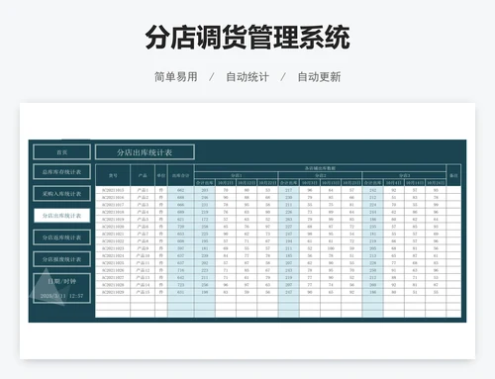
Task: Click the 分店调货管理系统 main heading
Action: [x=247, y=38]
